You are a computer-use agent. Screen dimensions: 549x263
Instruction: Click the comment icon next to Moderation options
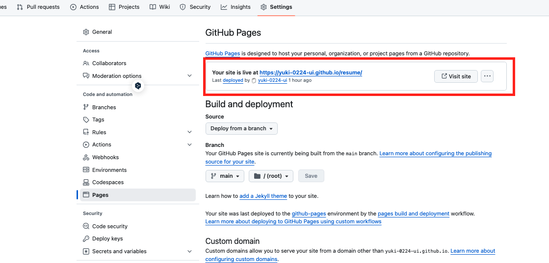(x=86, y=76)
